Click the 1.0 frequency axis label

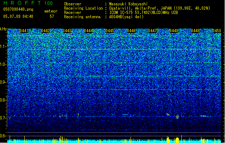3,64
